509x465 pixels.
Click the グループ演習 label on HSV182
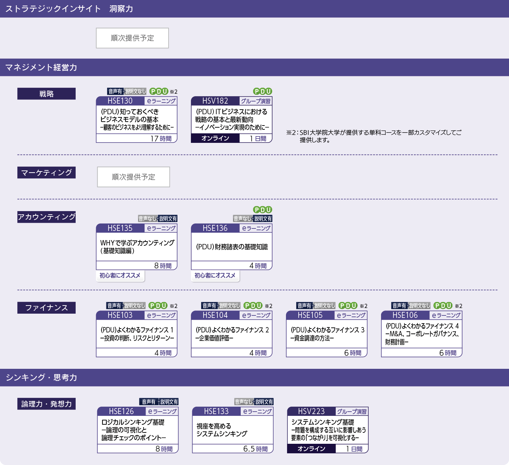pyautogui.click(x=256, y=101)
